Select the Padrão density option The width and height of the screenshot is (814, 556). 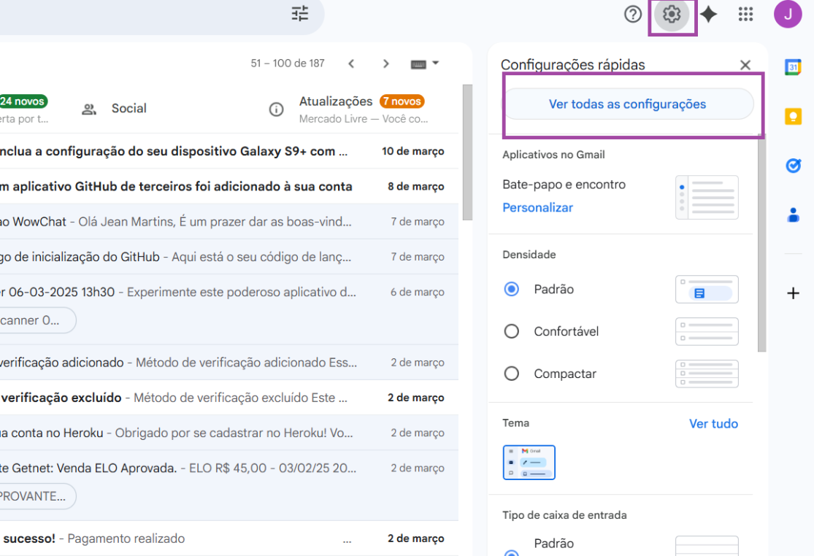(512, 289)
